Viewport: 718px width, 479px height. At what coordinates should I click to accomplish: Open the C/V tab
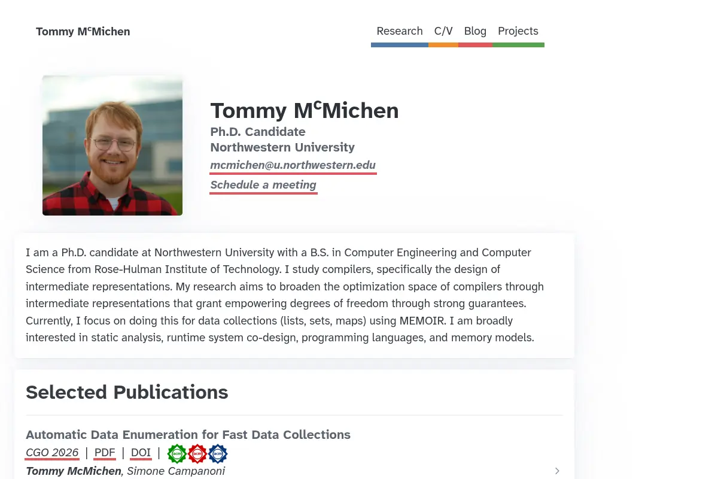[443, 31]
